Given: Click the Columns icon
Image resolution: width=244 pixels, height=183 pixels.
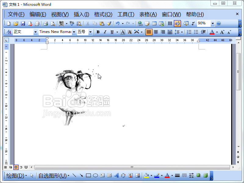Looking at the screenshot, I should pyautogui.click(x=170, y=23).
